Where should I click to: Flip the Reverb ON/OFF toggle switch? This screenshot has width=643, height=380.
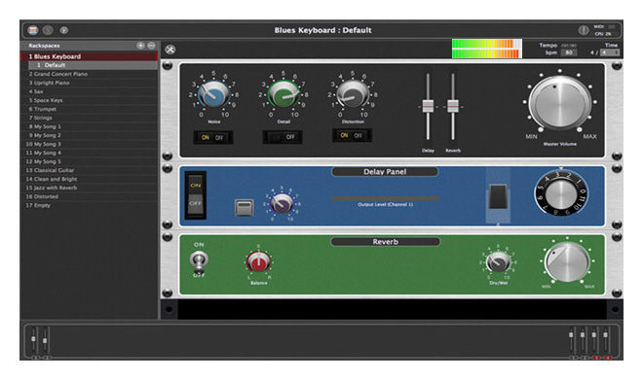pos(199,261)
